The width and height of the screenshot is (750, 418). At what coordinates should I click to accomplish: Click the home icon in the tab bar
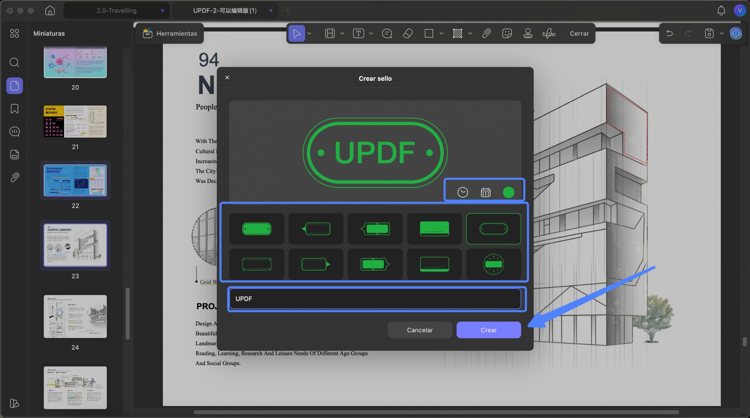(x=50, y=11)
